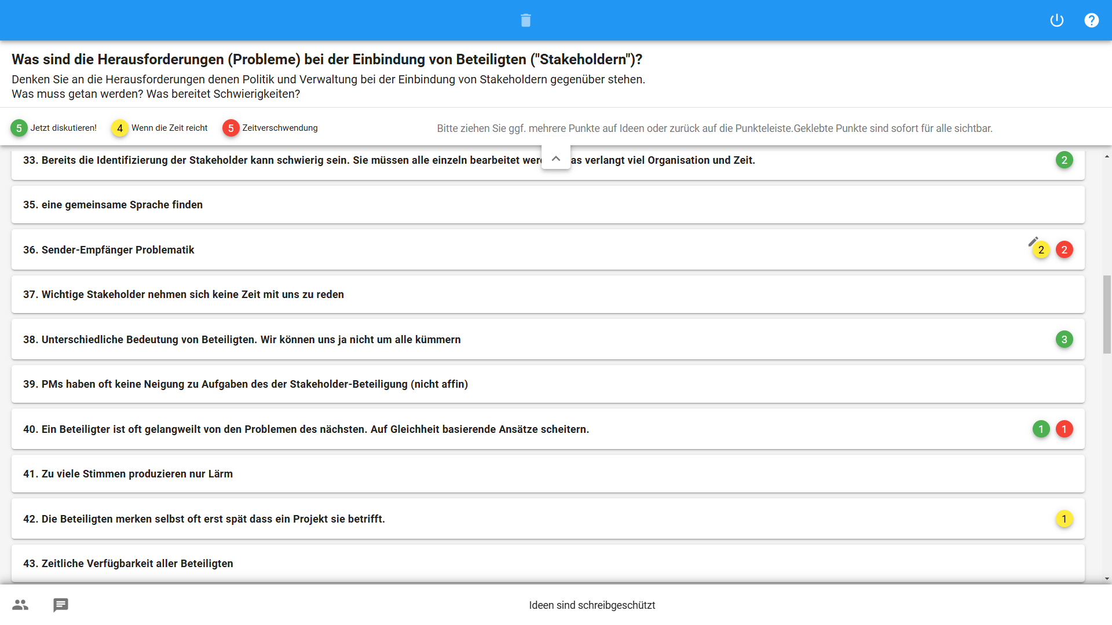Viewport: 1112px width, 625px height.
Task: Click the scrollbar down arrow
Action: (x=1107, y=579)
